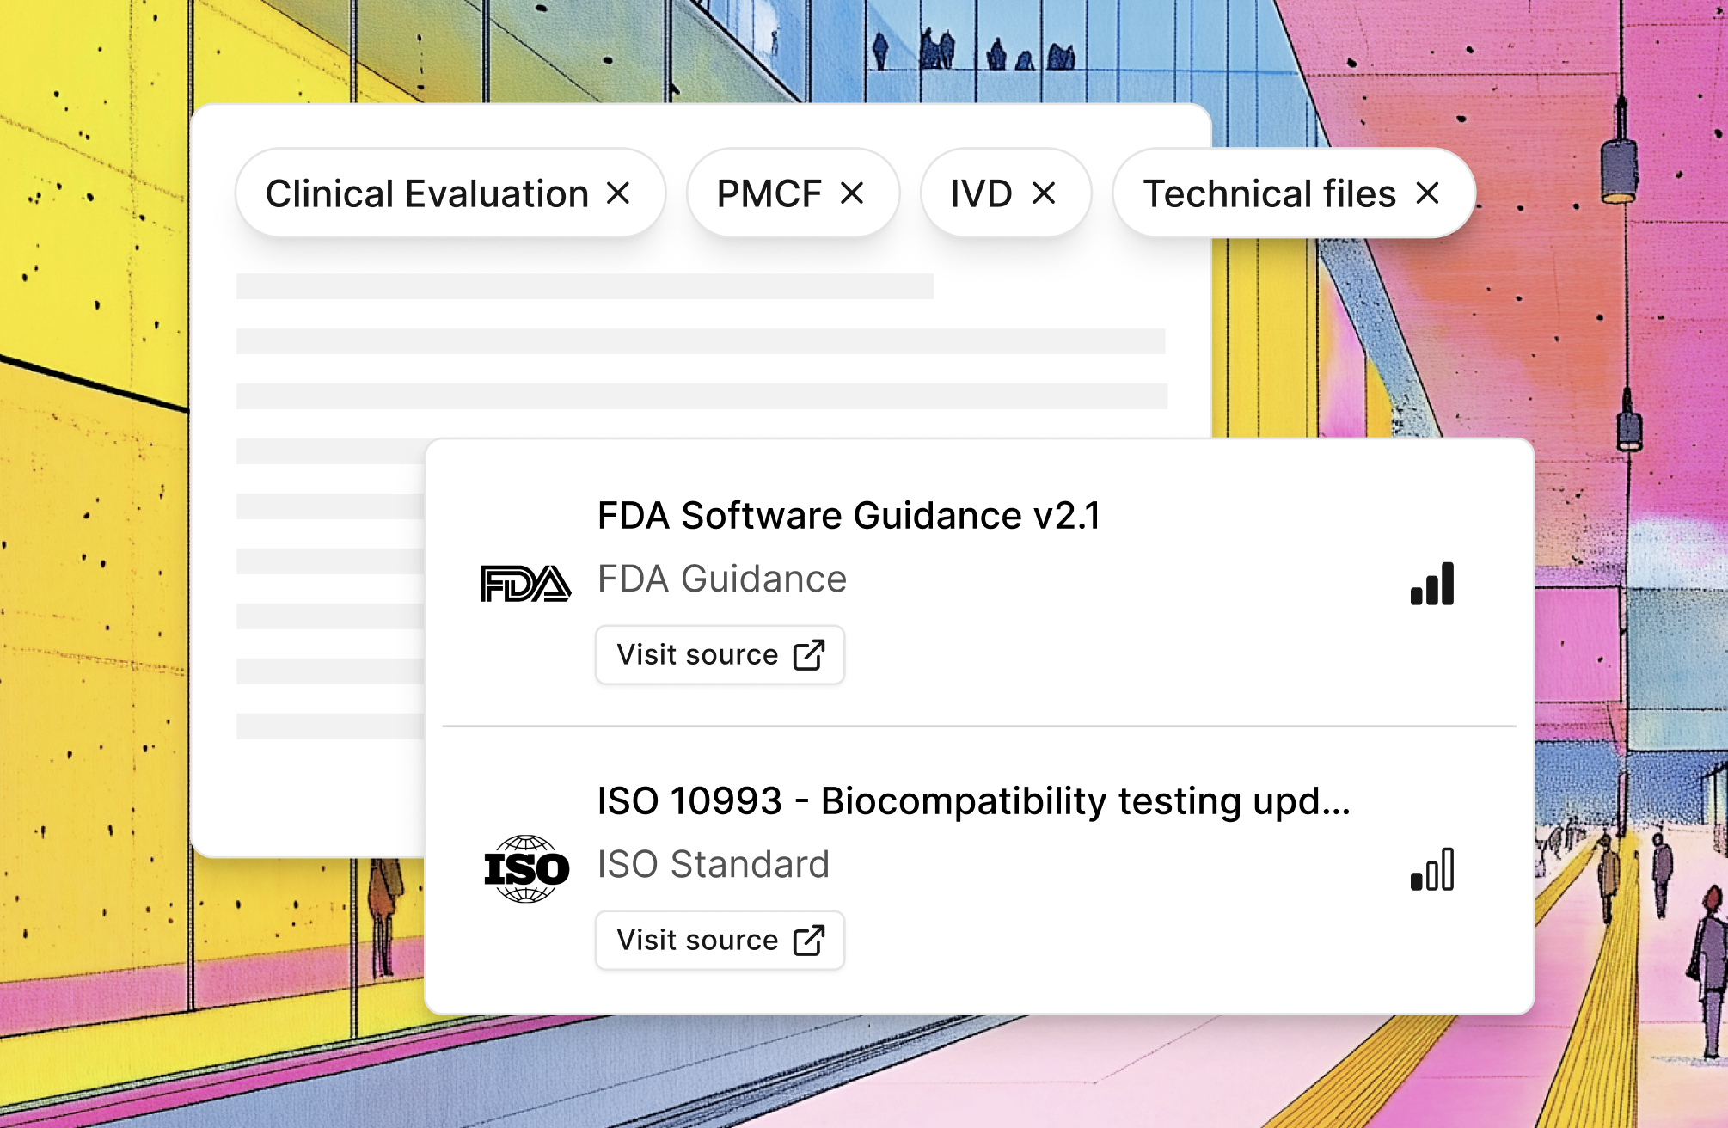Click the external link icon on ISO Visit source
The width and height of the screenshot is (1728, 1128).
[x=806, y=940]
